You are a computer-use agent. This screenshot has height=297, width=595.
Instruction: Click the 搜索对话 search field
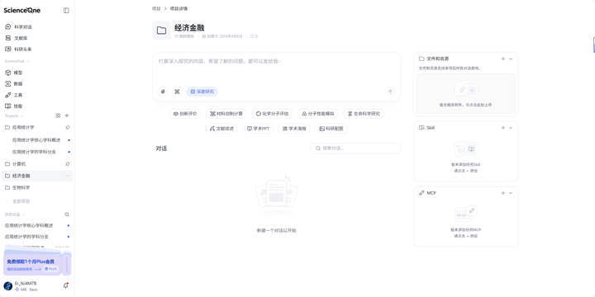click(x=355, y=148)
